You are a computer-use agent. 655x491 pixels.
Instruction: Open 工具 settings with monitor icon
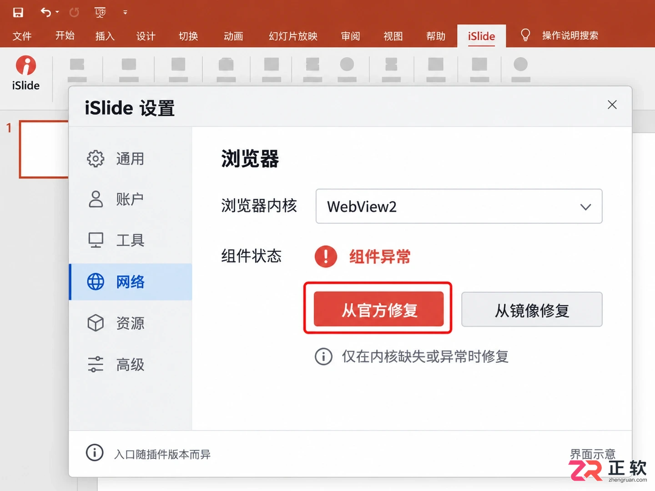pos(130,240)
